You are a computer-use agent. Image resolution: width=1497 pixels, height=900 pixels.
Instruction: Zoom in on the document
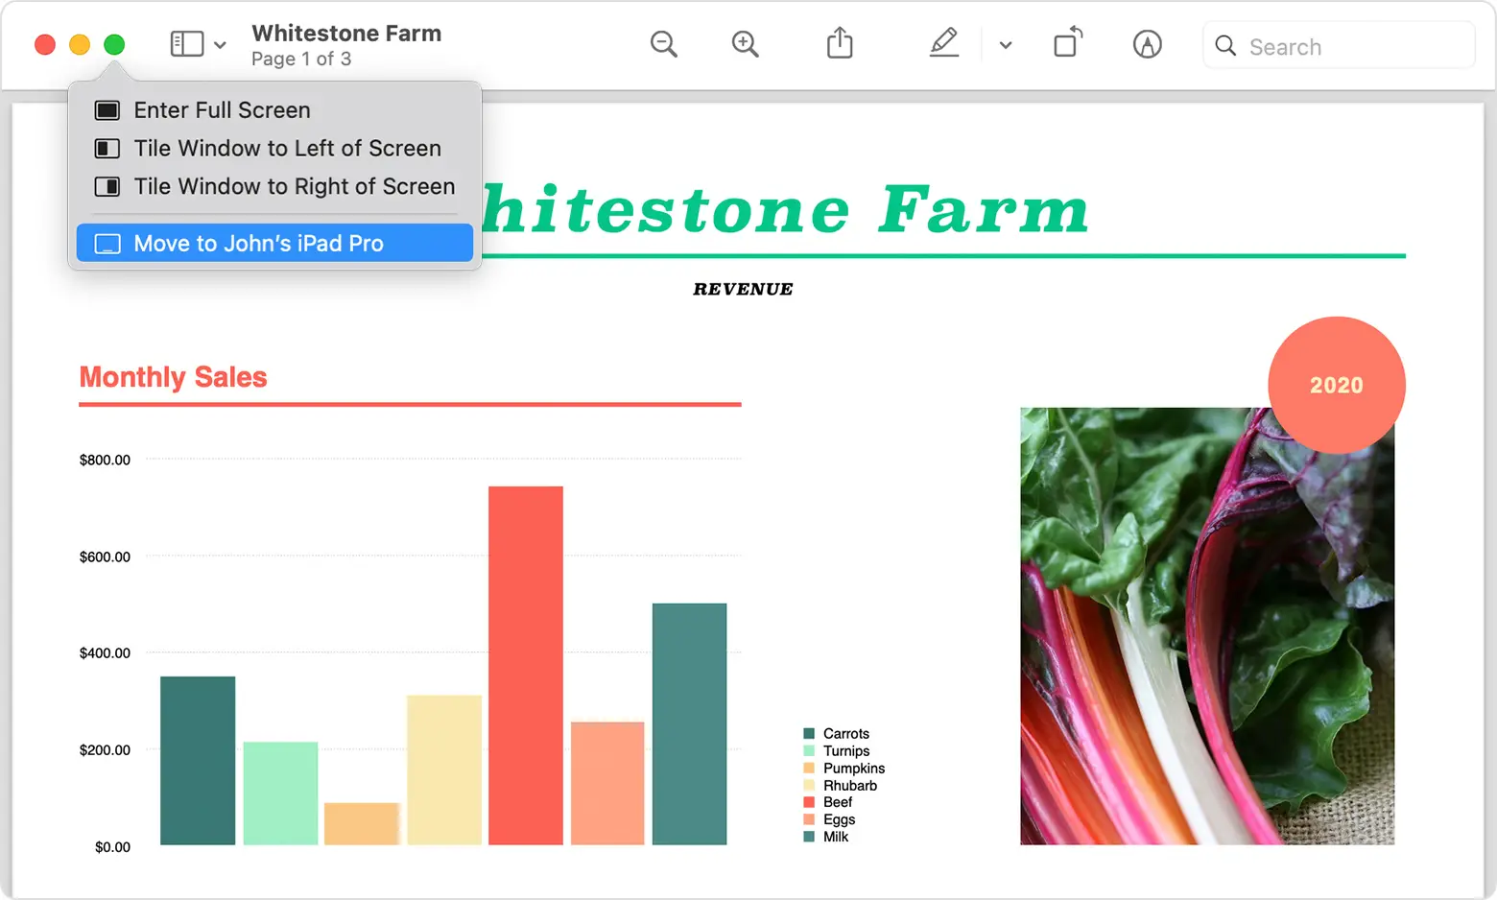pos(745,44)
